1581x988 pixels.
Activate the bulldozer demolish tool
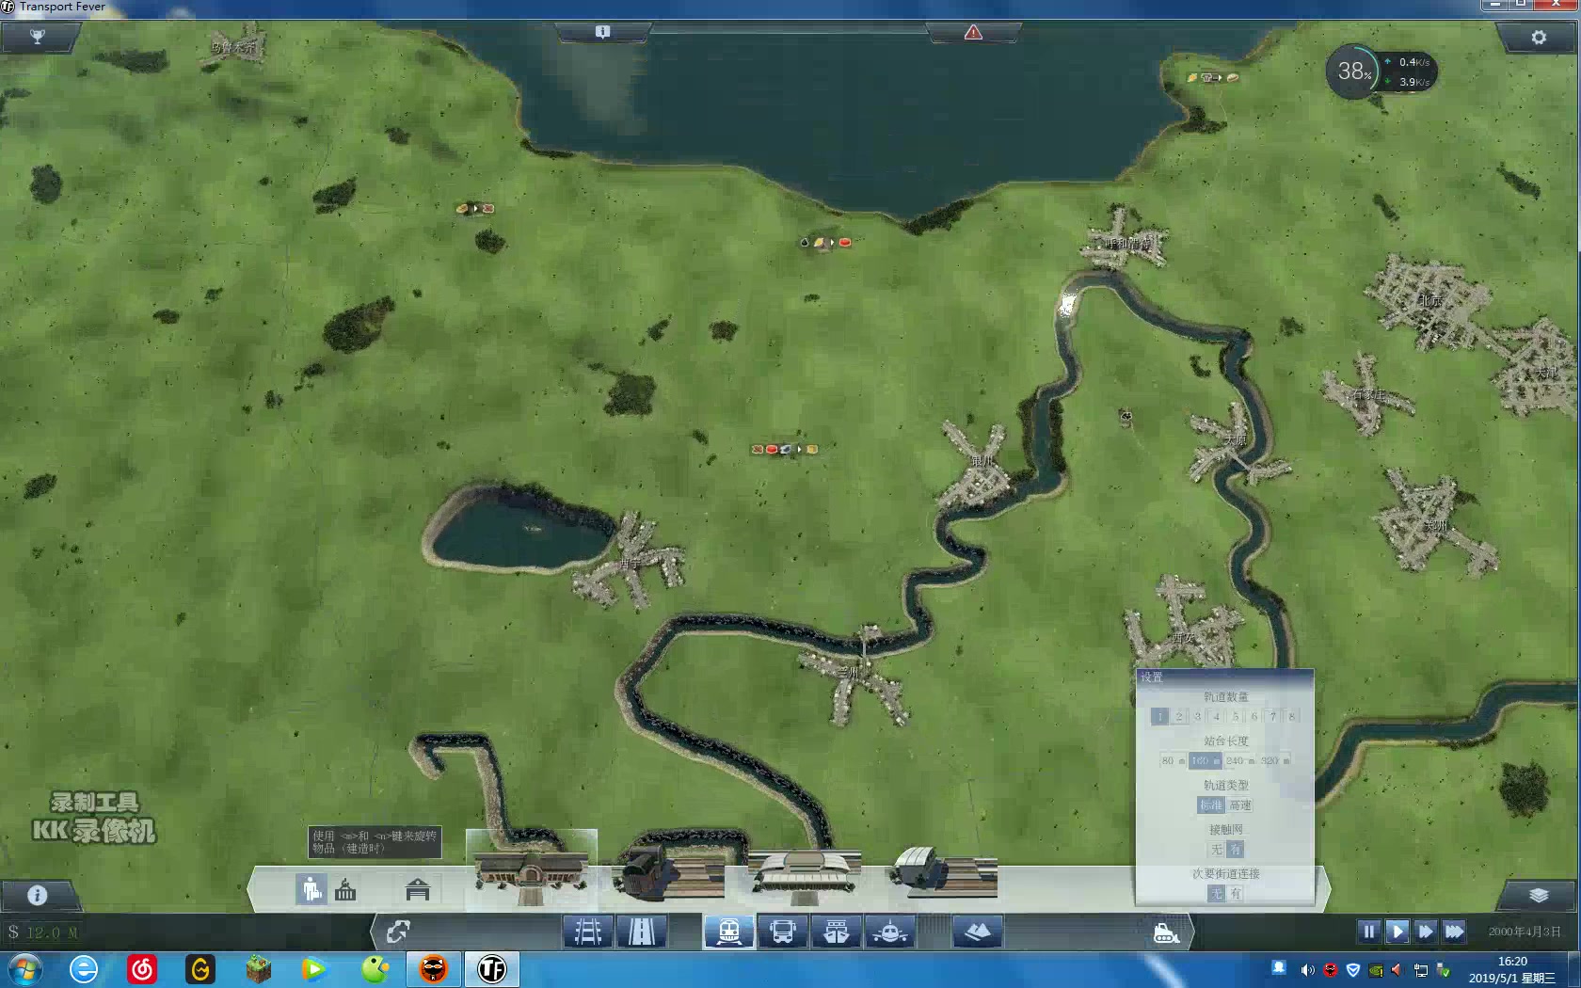1166,932
